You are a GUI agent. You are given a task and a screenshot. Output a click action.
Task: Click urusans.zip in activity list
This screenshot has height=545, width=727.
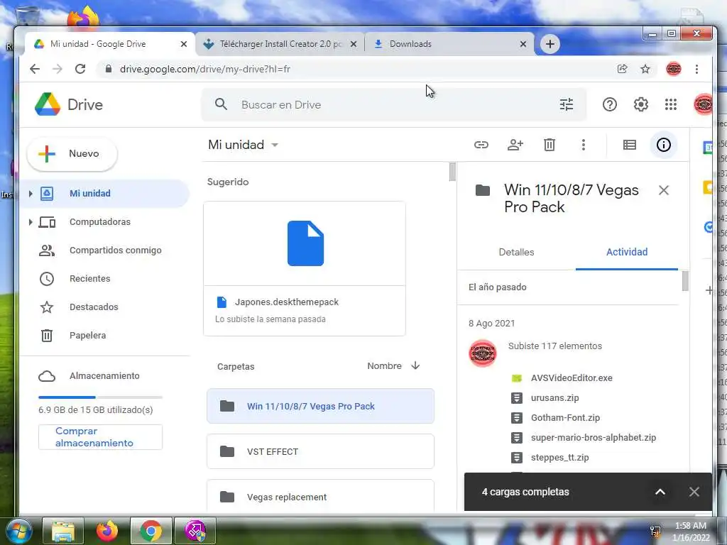coord(554,397)
